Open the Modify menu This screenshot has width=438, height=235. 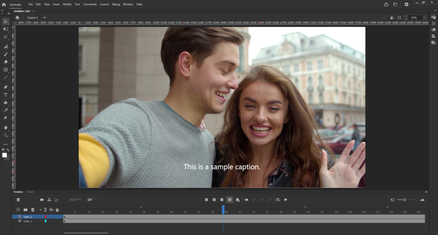67,4
